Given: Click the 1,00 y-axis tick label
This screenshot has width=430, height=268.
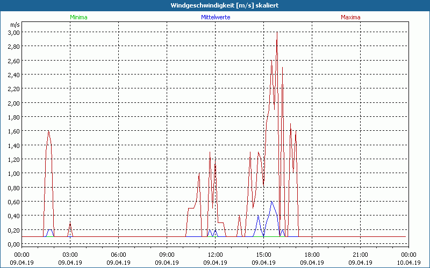Looking at the screenshot, I should 13,174.
